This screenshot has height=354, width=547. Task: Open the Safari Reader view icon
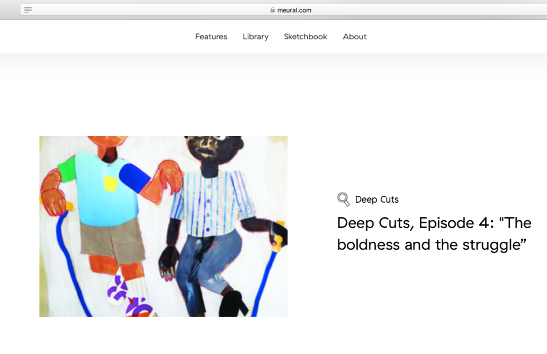coord(28,10)
